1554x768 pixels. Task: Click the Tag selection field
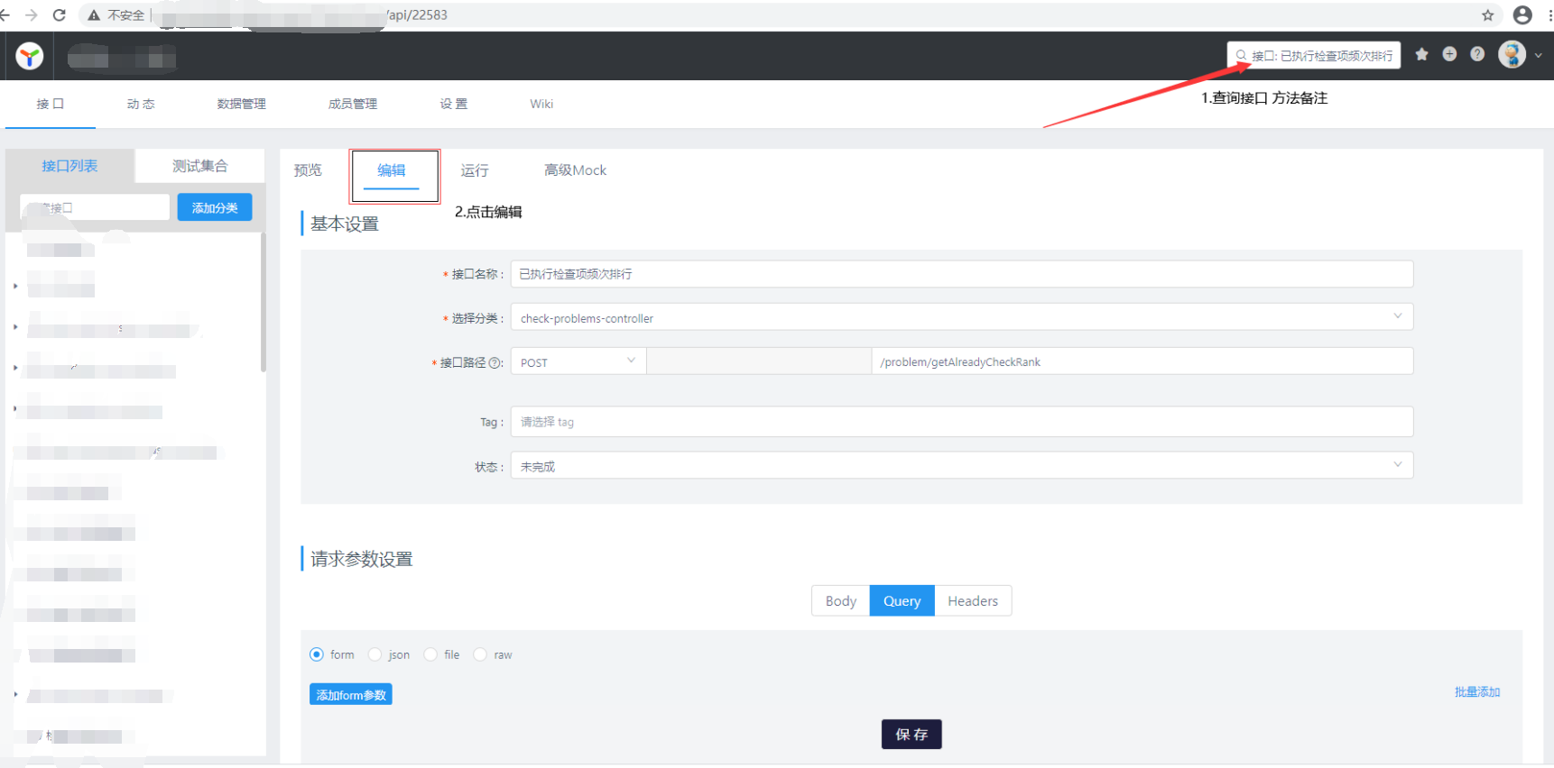click(962, 422)
